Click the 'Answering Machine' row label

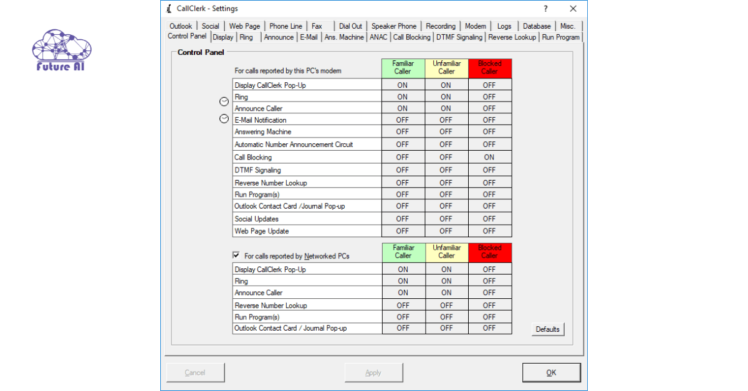click(263, 132)
